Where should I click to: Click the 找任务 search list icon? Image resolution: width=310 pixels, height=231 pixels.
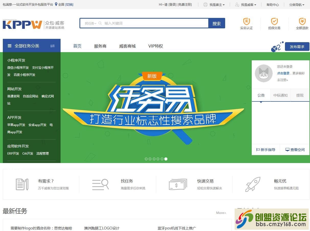pyautogui.click(x=100, y=184)
